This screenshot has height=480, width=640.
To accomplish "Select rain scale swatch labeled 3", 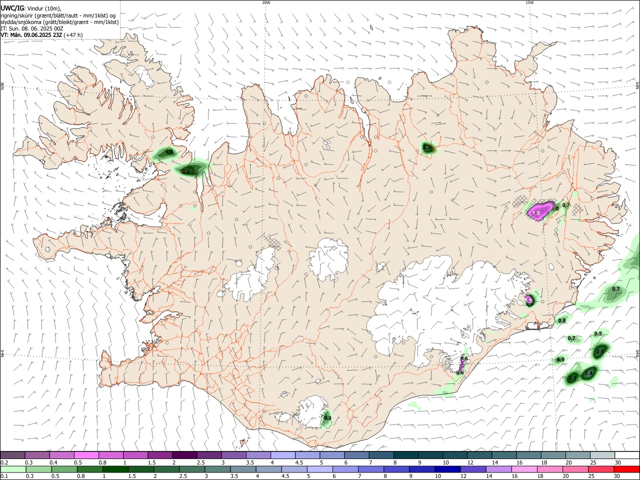I will (218, 469).
